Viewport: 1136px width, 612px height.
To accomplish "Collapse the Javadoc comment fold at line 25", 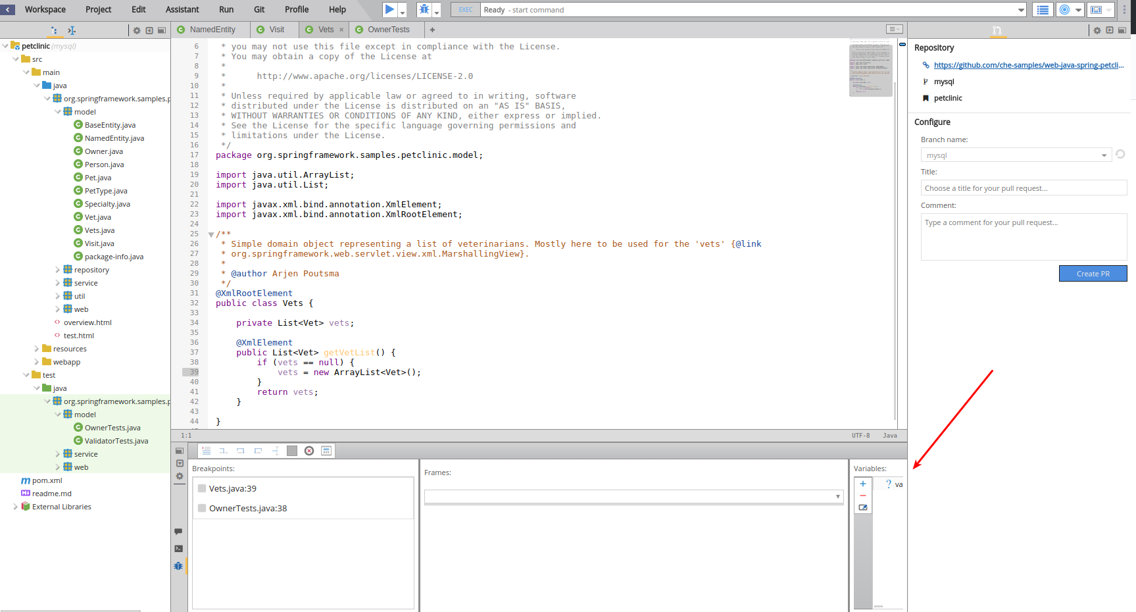I will click(x=211, y=234).
